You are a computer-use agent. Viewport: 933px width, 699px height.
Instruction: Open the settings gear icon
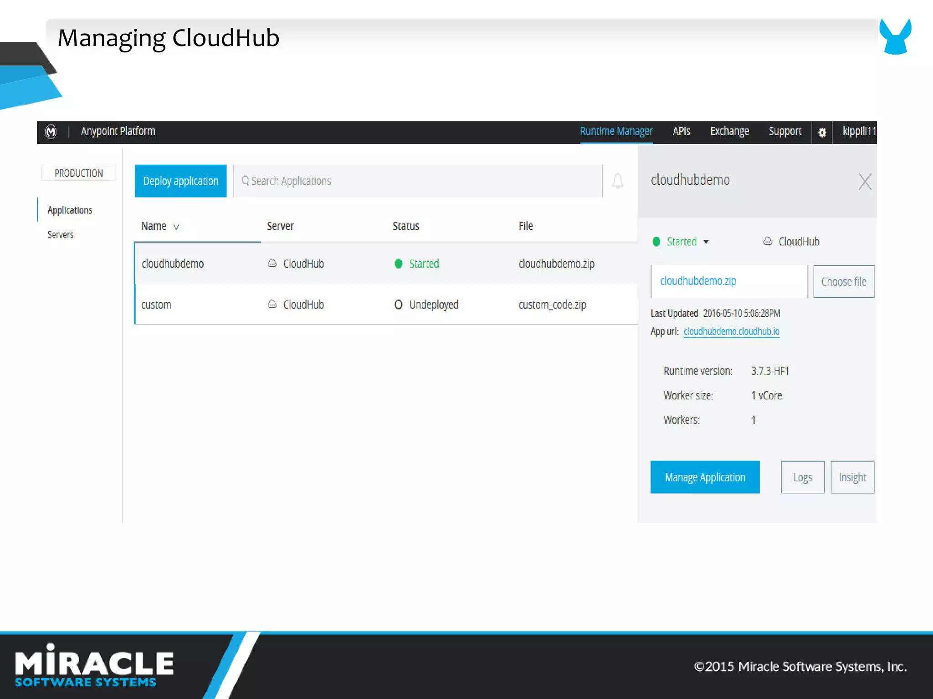click(x=822, y=132)
